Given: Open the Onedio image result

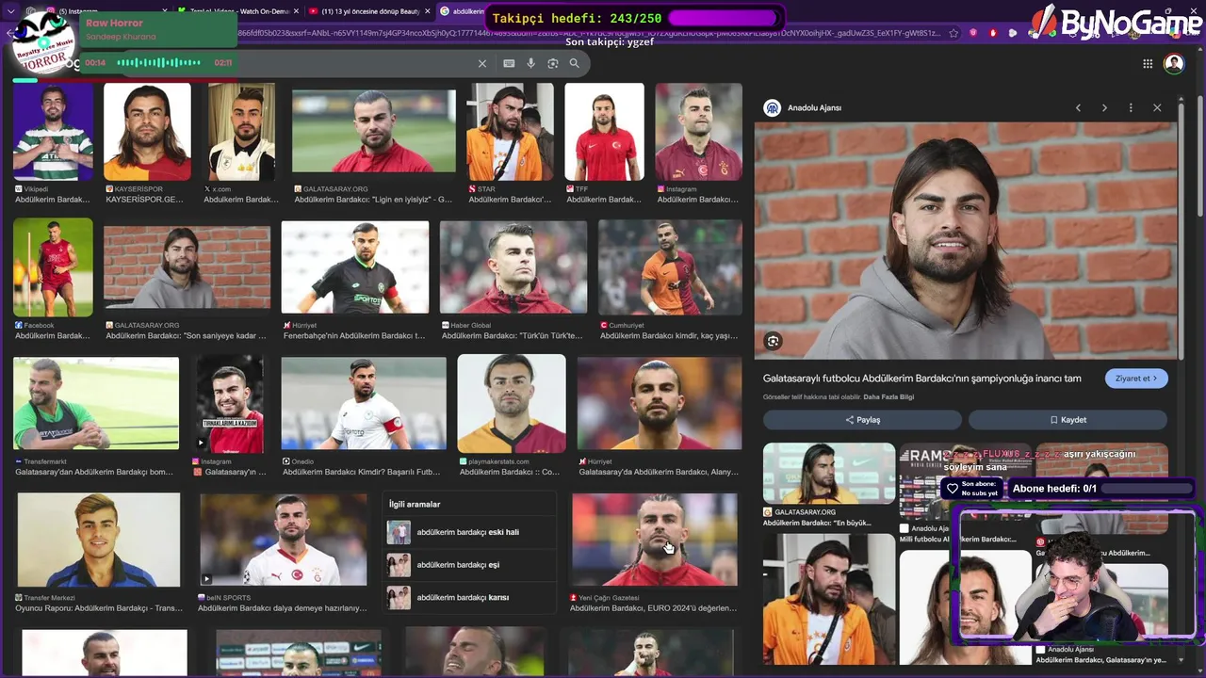Looking at the screenshot, I should click(364, 404).
